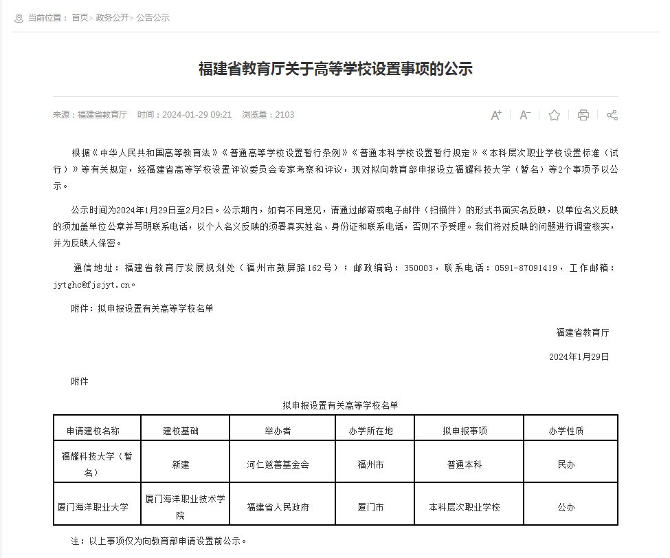Bookmark page with the star icon
Viewport: 670px width, 558px height.
coord(555,115)
